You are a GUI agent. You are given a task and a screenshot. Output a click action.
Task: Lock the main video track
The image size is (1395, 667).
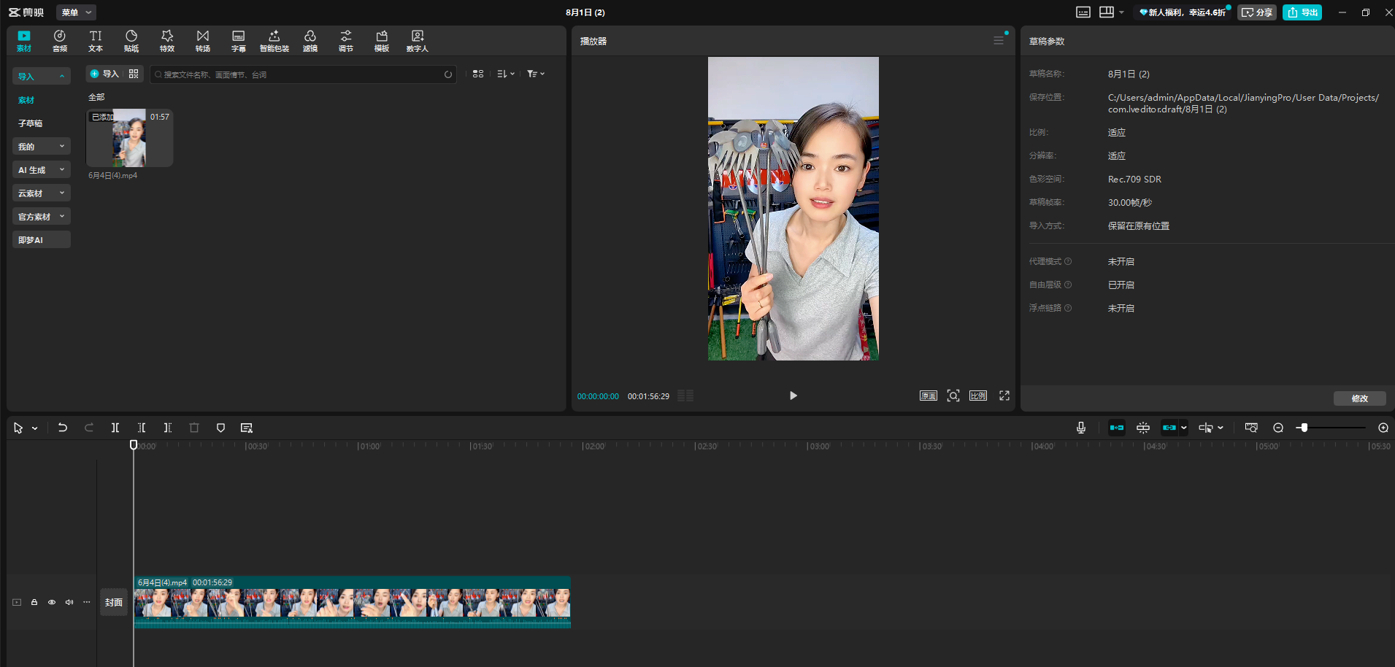34,602
